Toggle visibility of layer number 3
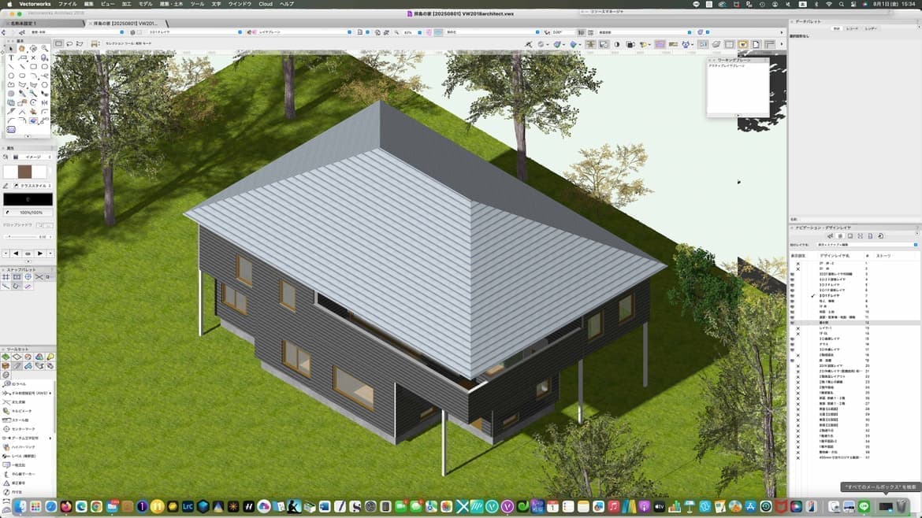 (793, 274)
